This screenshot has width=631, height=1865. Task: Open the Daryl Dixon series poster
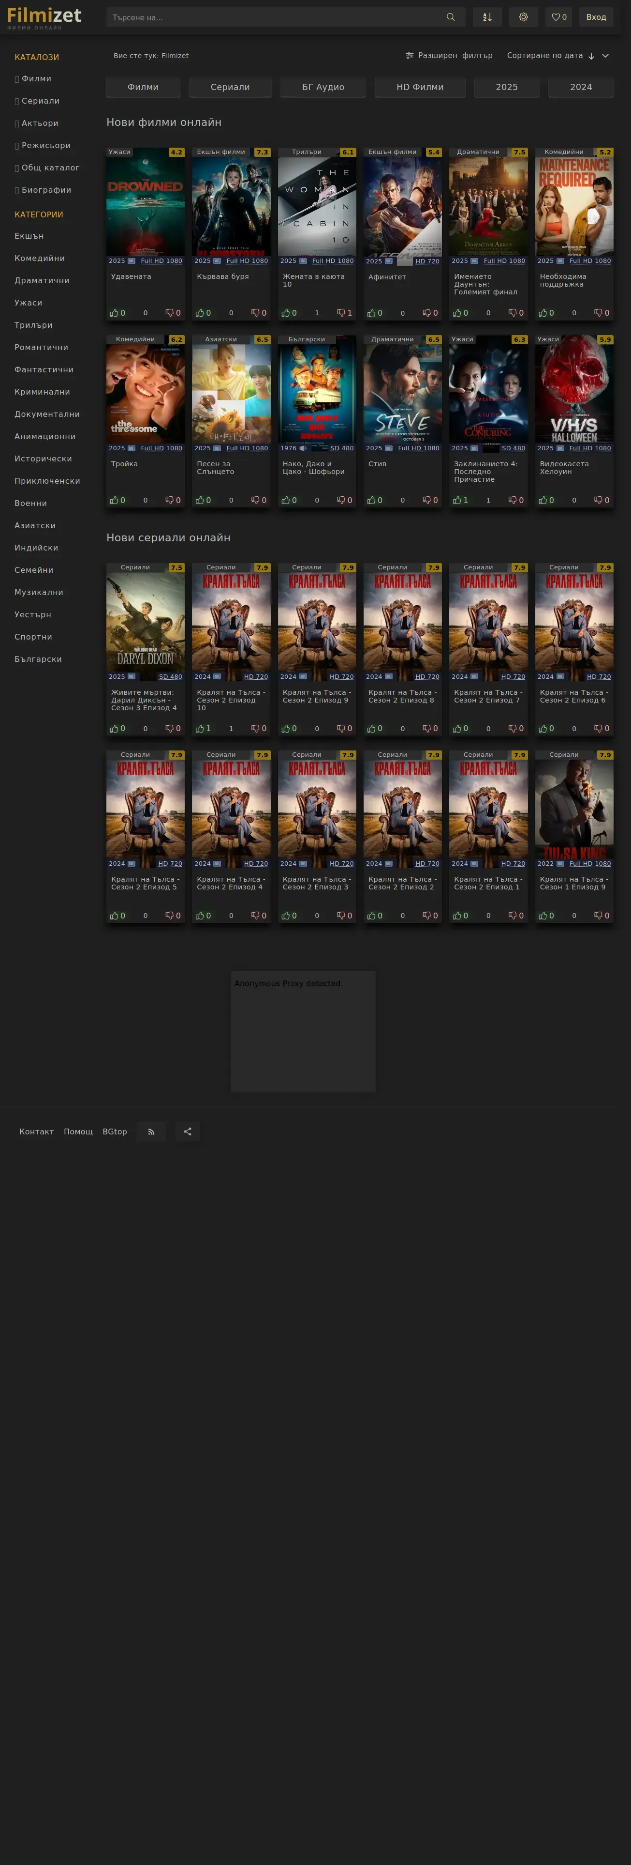pos(145,622)
